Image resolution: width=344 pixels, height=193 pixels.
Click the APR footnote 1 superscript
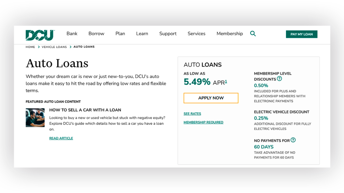point(226,81)
